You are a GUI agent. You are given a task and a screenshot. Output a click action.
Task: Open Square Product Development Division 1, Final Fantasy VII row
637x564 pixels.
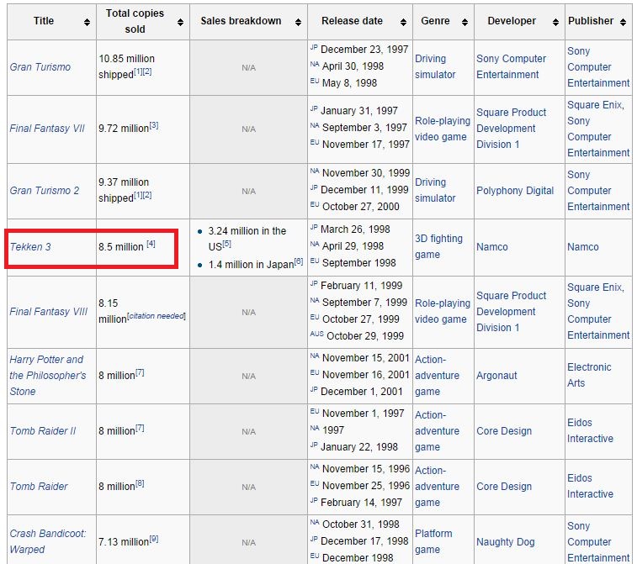(512, 129)
